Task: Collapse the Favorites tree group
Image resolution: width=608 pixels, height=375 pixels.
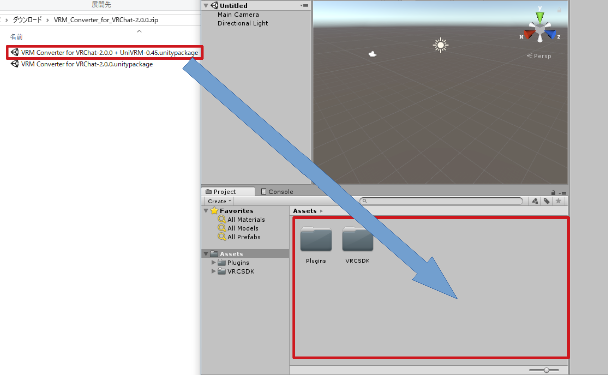Action: (206, 211)
